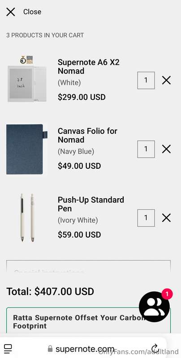Viewport: 181px width, 358px height.
Task: Open the browser tabs menu icon
Action: (x=8, y=349)
